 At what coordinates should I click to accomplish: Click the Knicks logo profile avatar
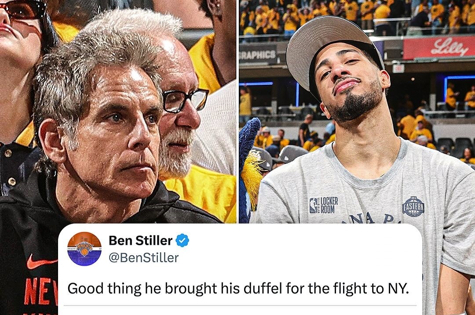coord(84,249)
